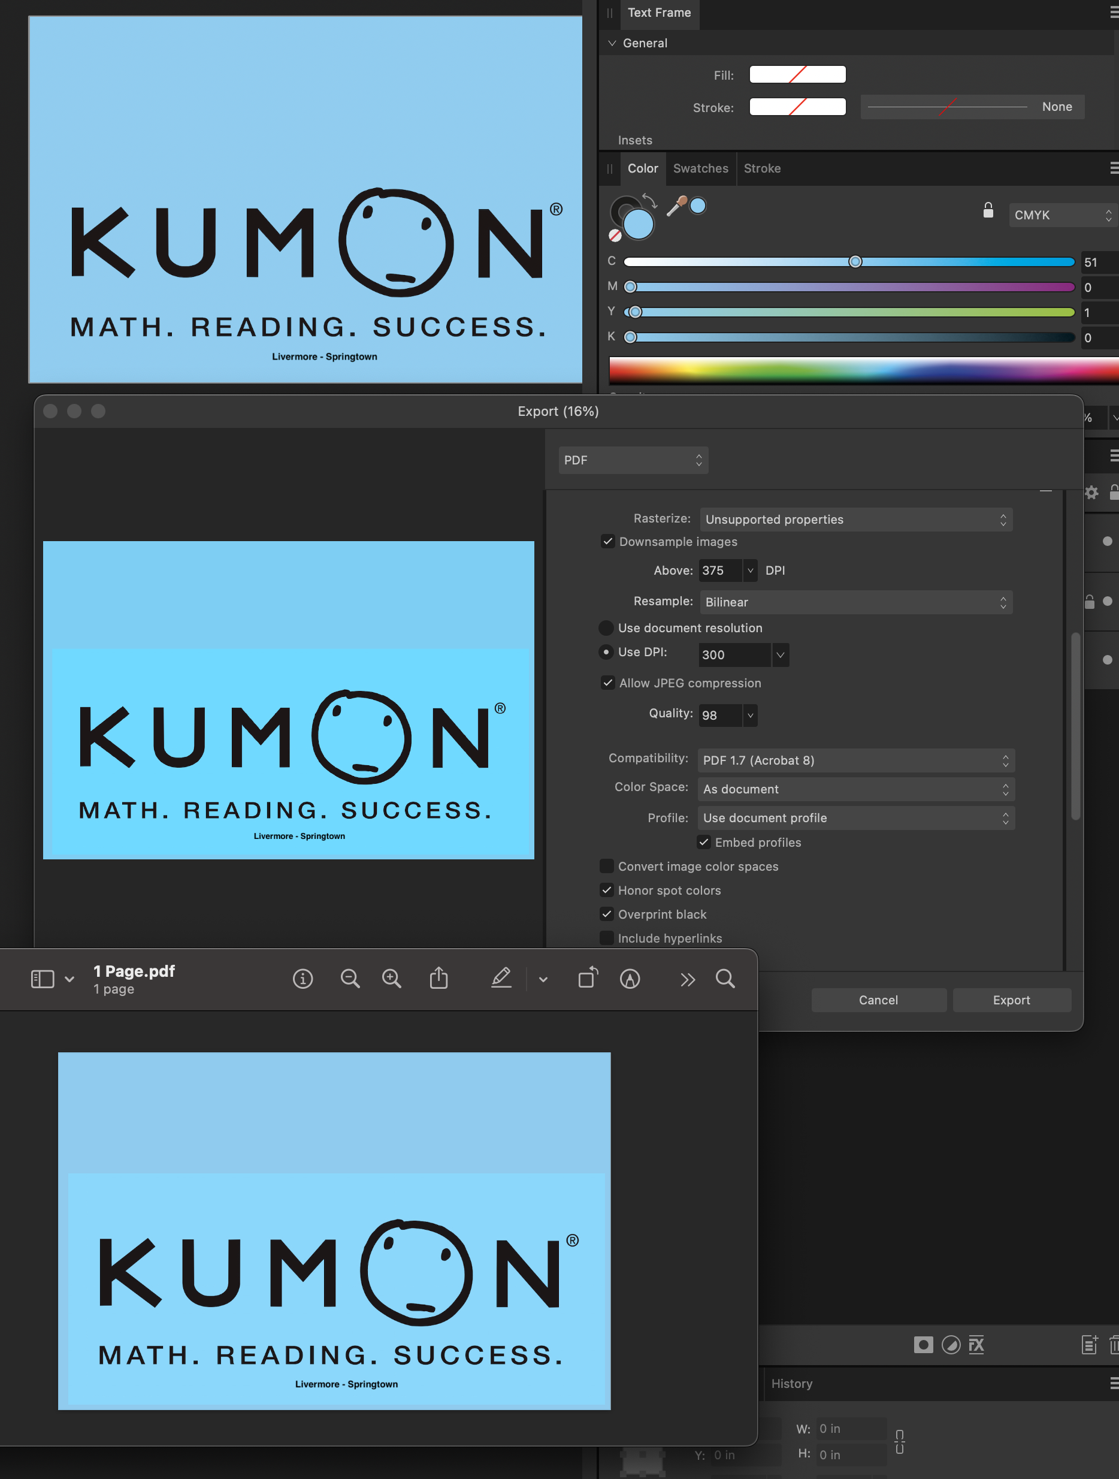The width and height of the screenshot is (1119, 1479).
Task: Open the Compatibility PDF 1.7 dropdown
Action: point(856,760)
